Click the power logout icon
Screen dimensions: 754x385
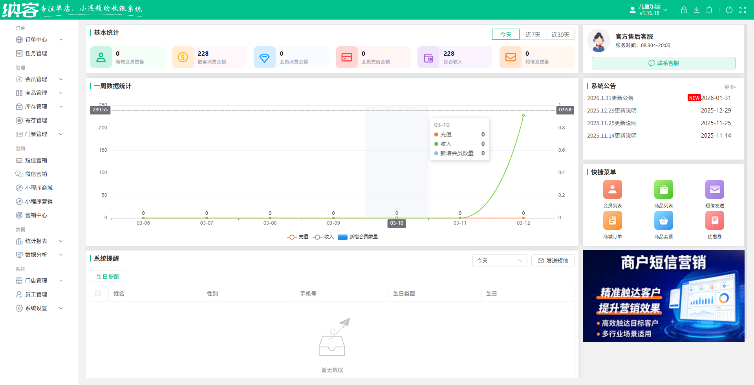tap(729, 10)
